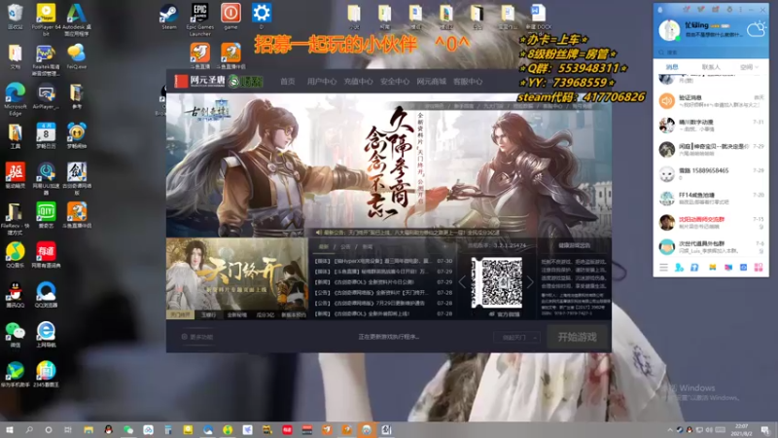This screenshot has width=778, height=438.
Task: Open the FF14咸鱼池塘 chat
Action: [711, 199]
